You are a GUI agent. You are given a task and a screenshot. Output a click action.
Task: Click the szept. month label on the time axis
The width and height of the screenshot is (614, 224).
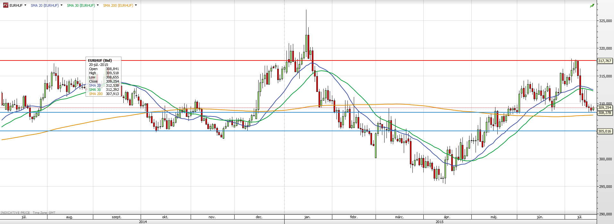(x=117, y=217)
